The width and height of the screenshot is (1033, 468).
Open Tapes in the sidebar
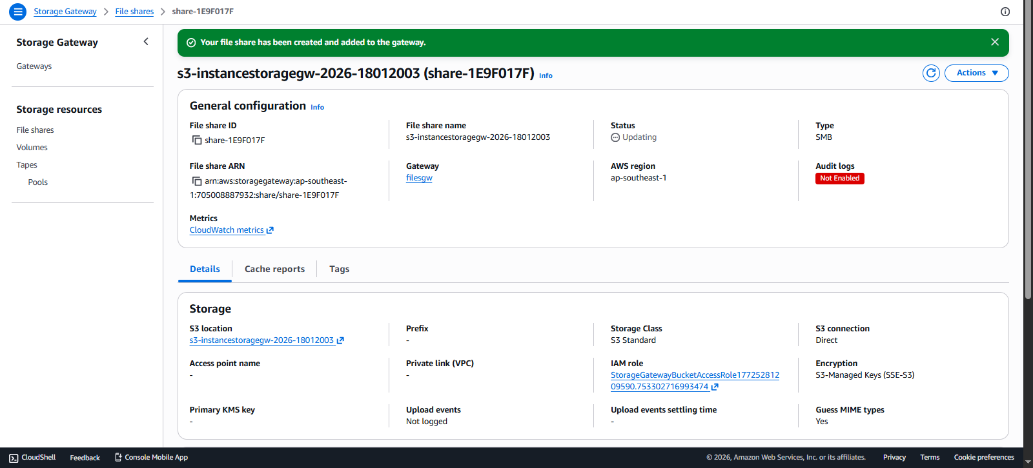(27, 165)
